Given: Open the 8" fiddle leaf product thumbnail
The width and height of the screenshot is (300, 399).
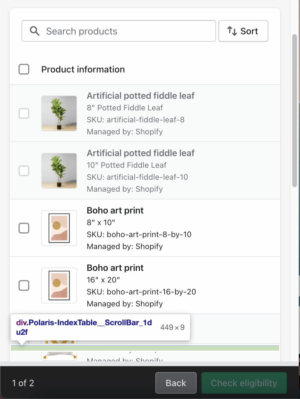Looking at the screenshot, I should pos(59,113).
